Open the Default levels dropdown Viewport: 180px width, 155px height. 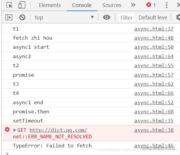pos(153,18)
